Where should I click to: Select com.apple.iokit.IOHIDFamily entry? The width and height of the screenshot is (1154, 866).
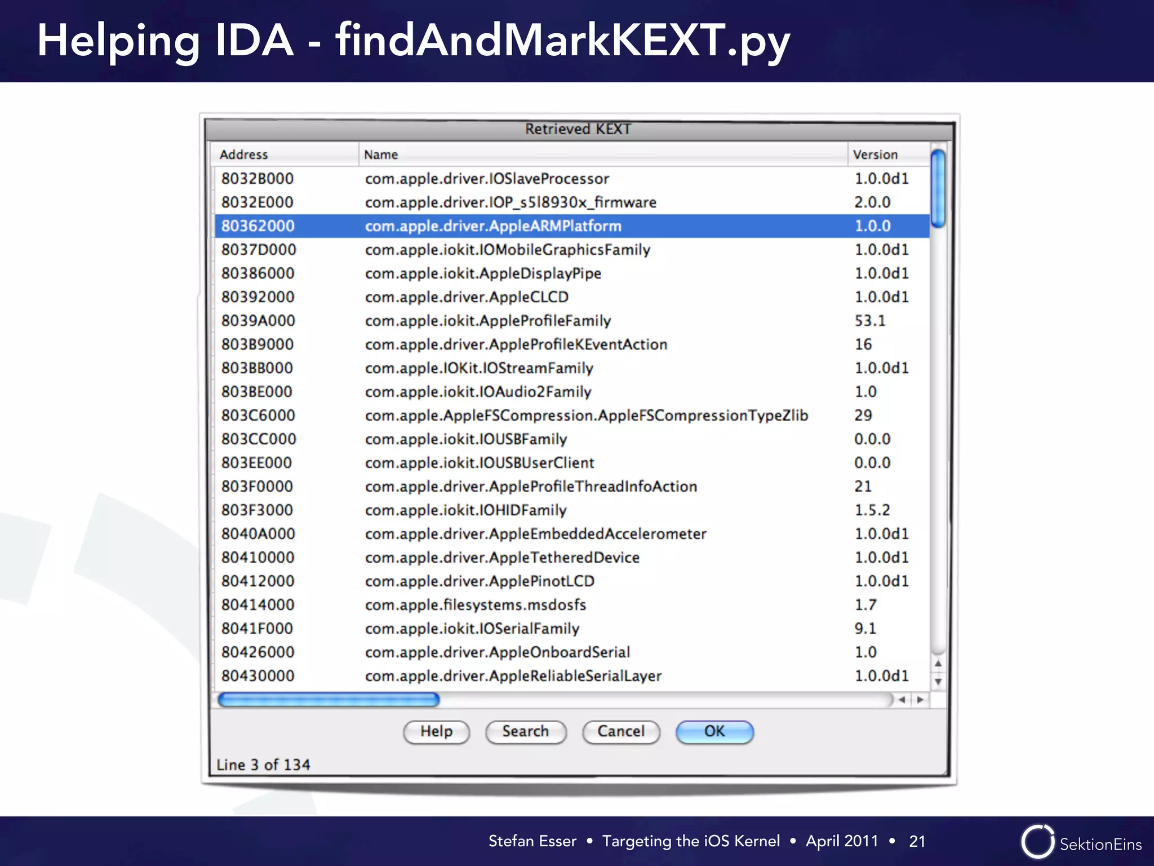571,510
